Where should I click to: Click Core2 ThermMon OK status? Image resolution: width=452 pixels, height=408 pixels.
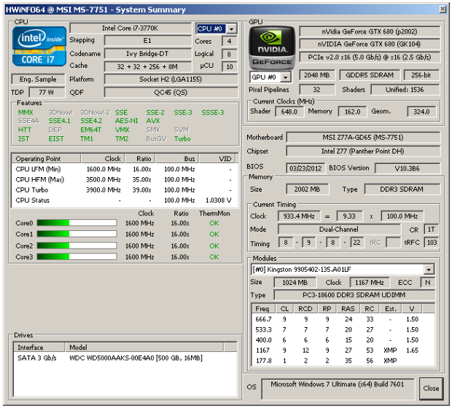click(x=214, y=246)
